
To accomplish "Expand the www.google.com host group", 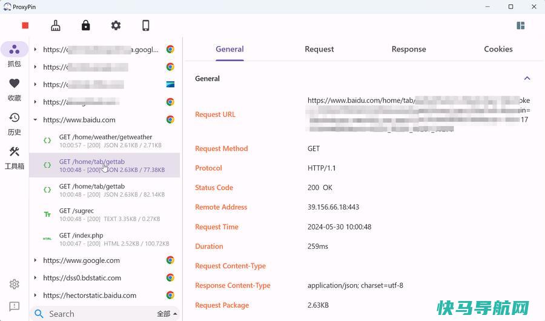I will pyautogui.click(x=35, y=260).
